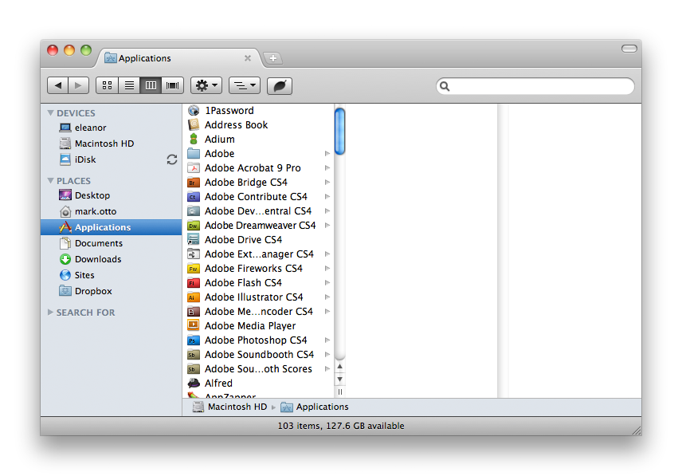Switch to list view
Screen dimensions: 682x476
click(129, 85)
